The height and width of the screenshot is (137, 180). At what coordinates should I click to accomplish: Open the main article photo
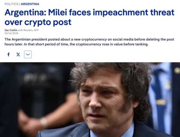point(90,100)
